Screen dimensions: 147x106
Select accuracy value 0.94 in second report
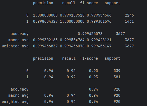tap(94, 89)
